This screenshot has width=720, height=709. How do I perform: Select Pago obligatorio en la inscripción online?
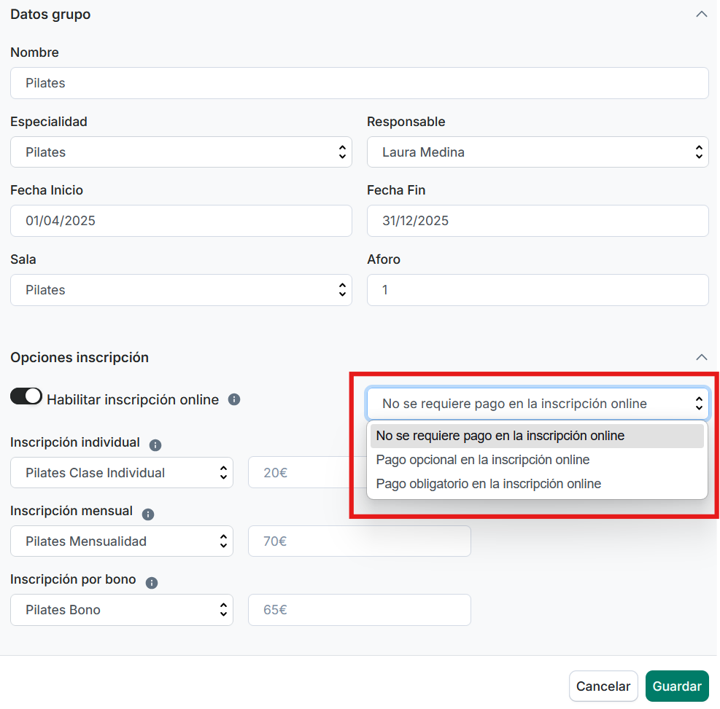[488, 484]
